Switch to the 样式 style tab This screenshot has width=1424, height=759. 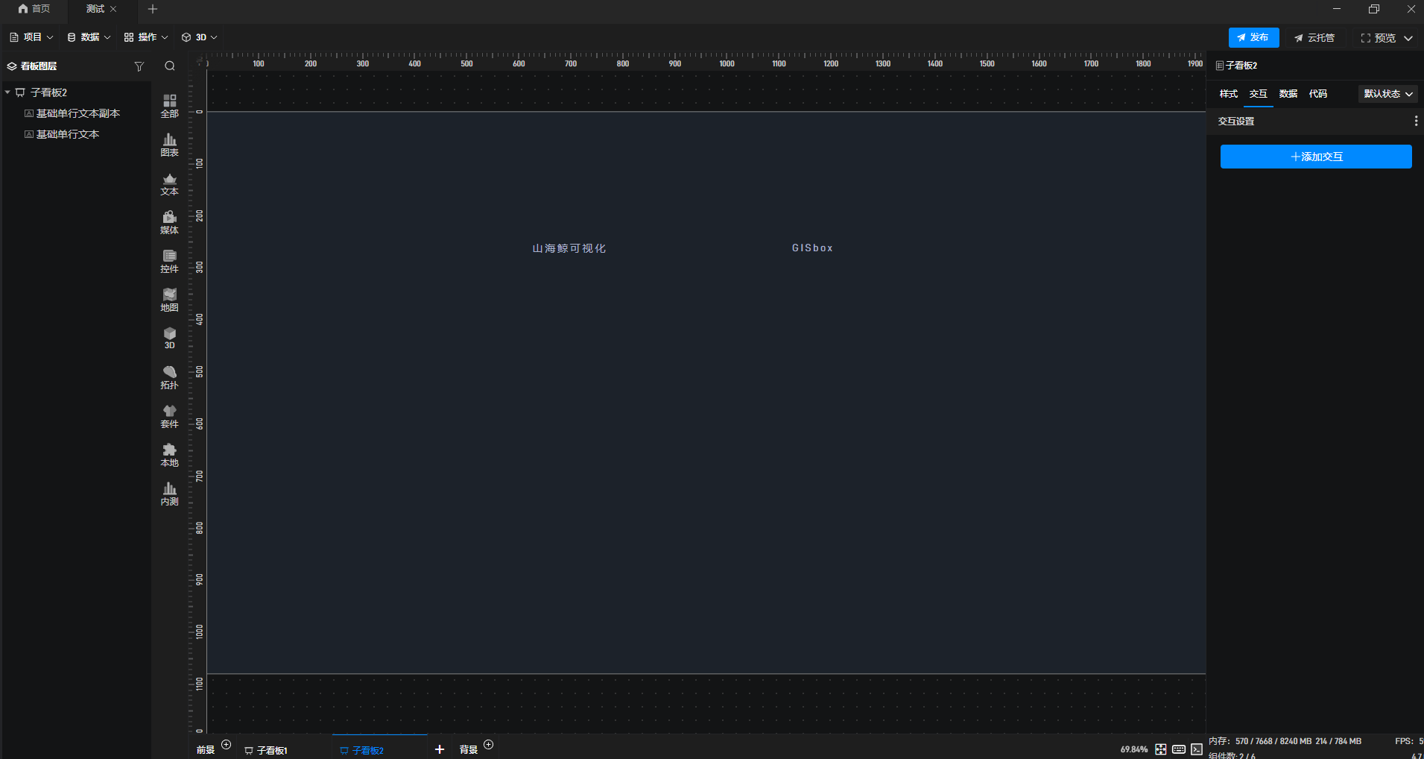(x=1228, y=94)
